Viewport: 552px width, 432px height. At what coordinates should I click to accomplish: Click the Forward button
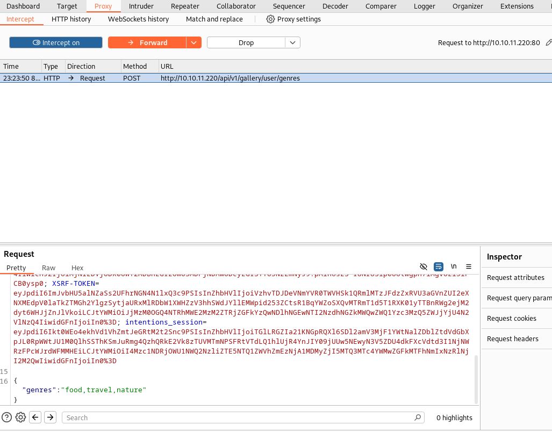pyautogui.click(x=147, y=42)
